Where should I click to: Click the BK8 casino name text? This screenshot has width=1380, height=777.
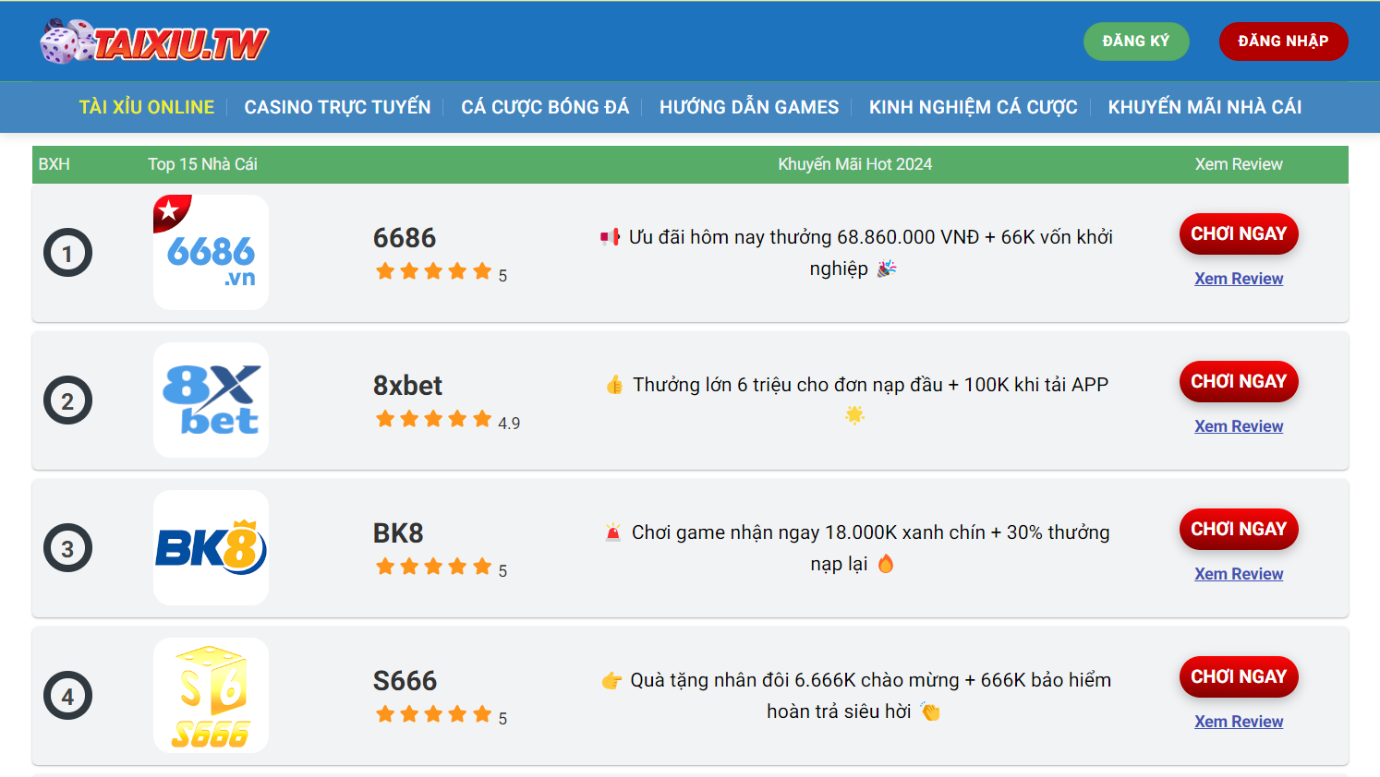click(398, 533)
